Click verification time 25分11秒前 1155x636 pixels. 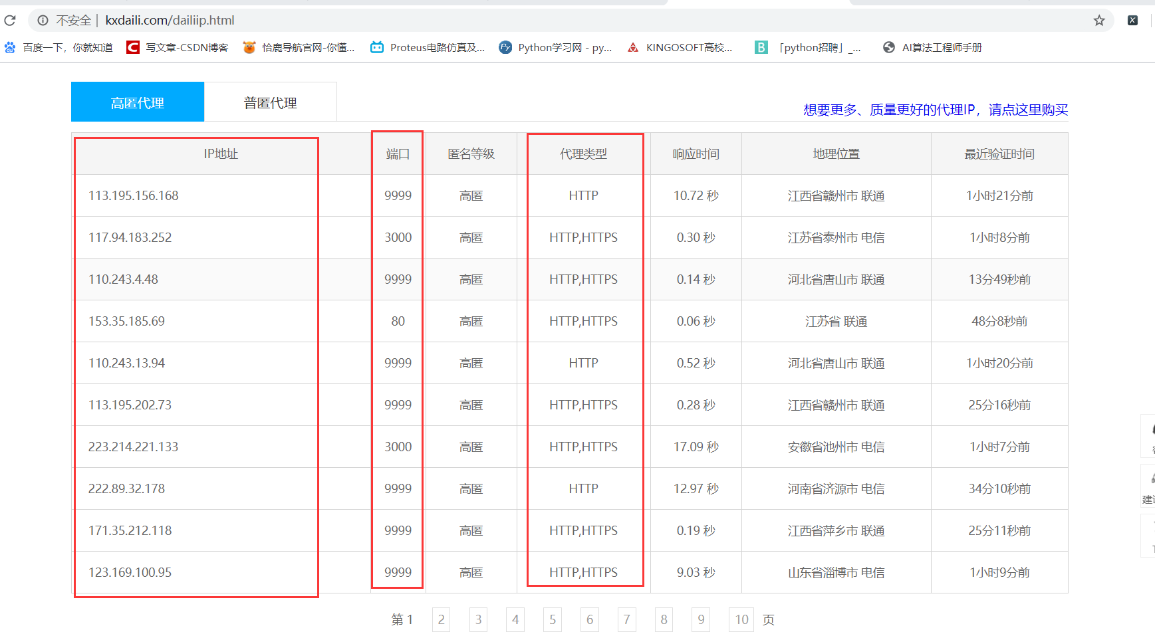tap(999, 530)
